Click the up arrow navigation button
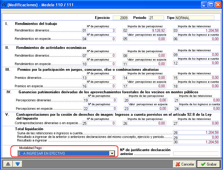Image resolution: width=223 pixels, height=170 pixels. [x=8, y=164]
